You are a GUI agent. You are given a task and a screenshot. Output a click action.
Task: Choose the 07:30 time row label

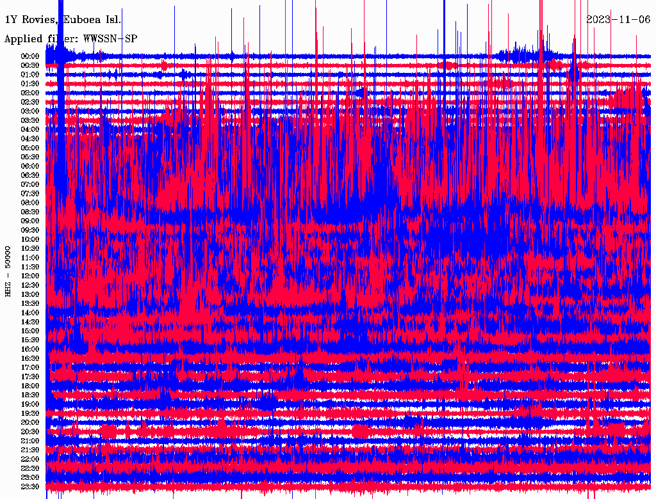30,194
